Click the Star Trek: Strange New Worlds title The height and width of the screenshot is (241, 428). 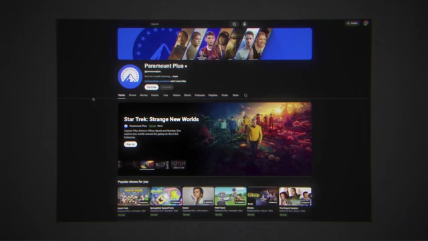point(161,119)
